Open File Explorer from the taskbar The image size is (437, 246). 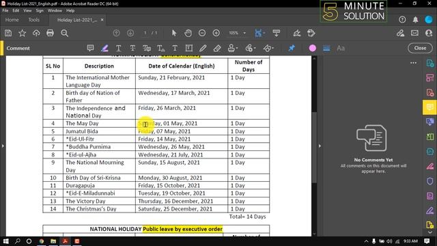tap(53, 241)
